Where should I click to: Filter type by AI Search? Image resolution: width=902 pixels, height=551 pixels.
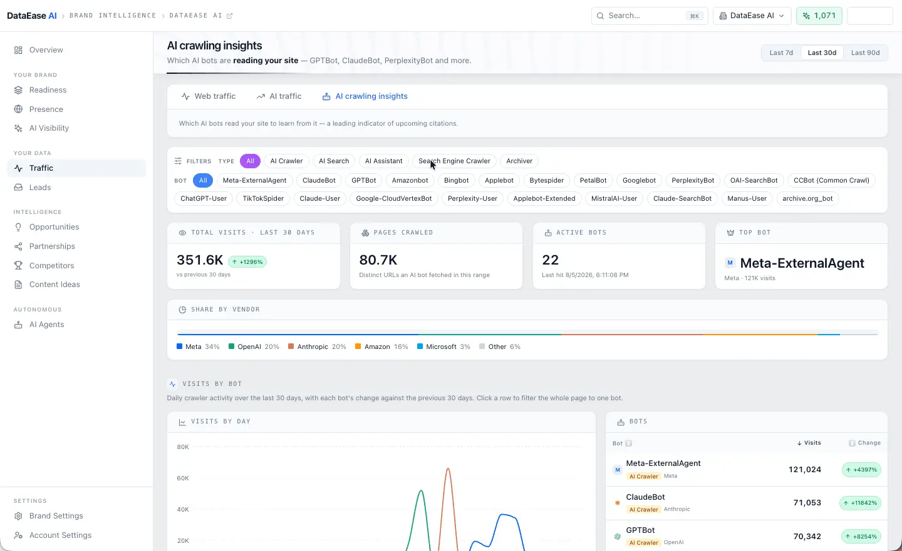pyautogui.click(x=334, y=161)
